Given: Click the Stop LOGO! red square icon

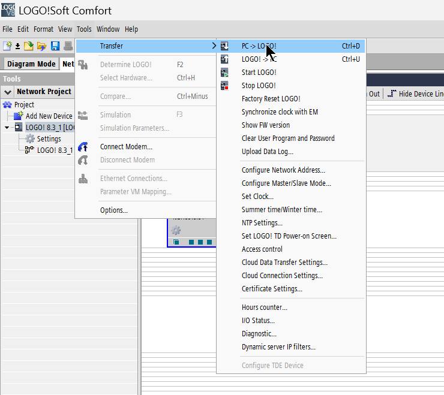Looking at the screenshot, I should coord(224,86).
